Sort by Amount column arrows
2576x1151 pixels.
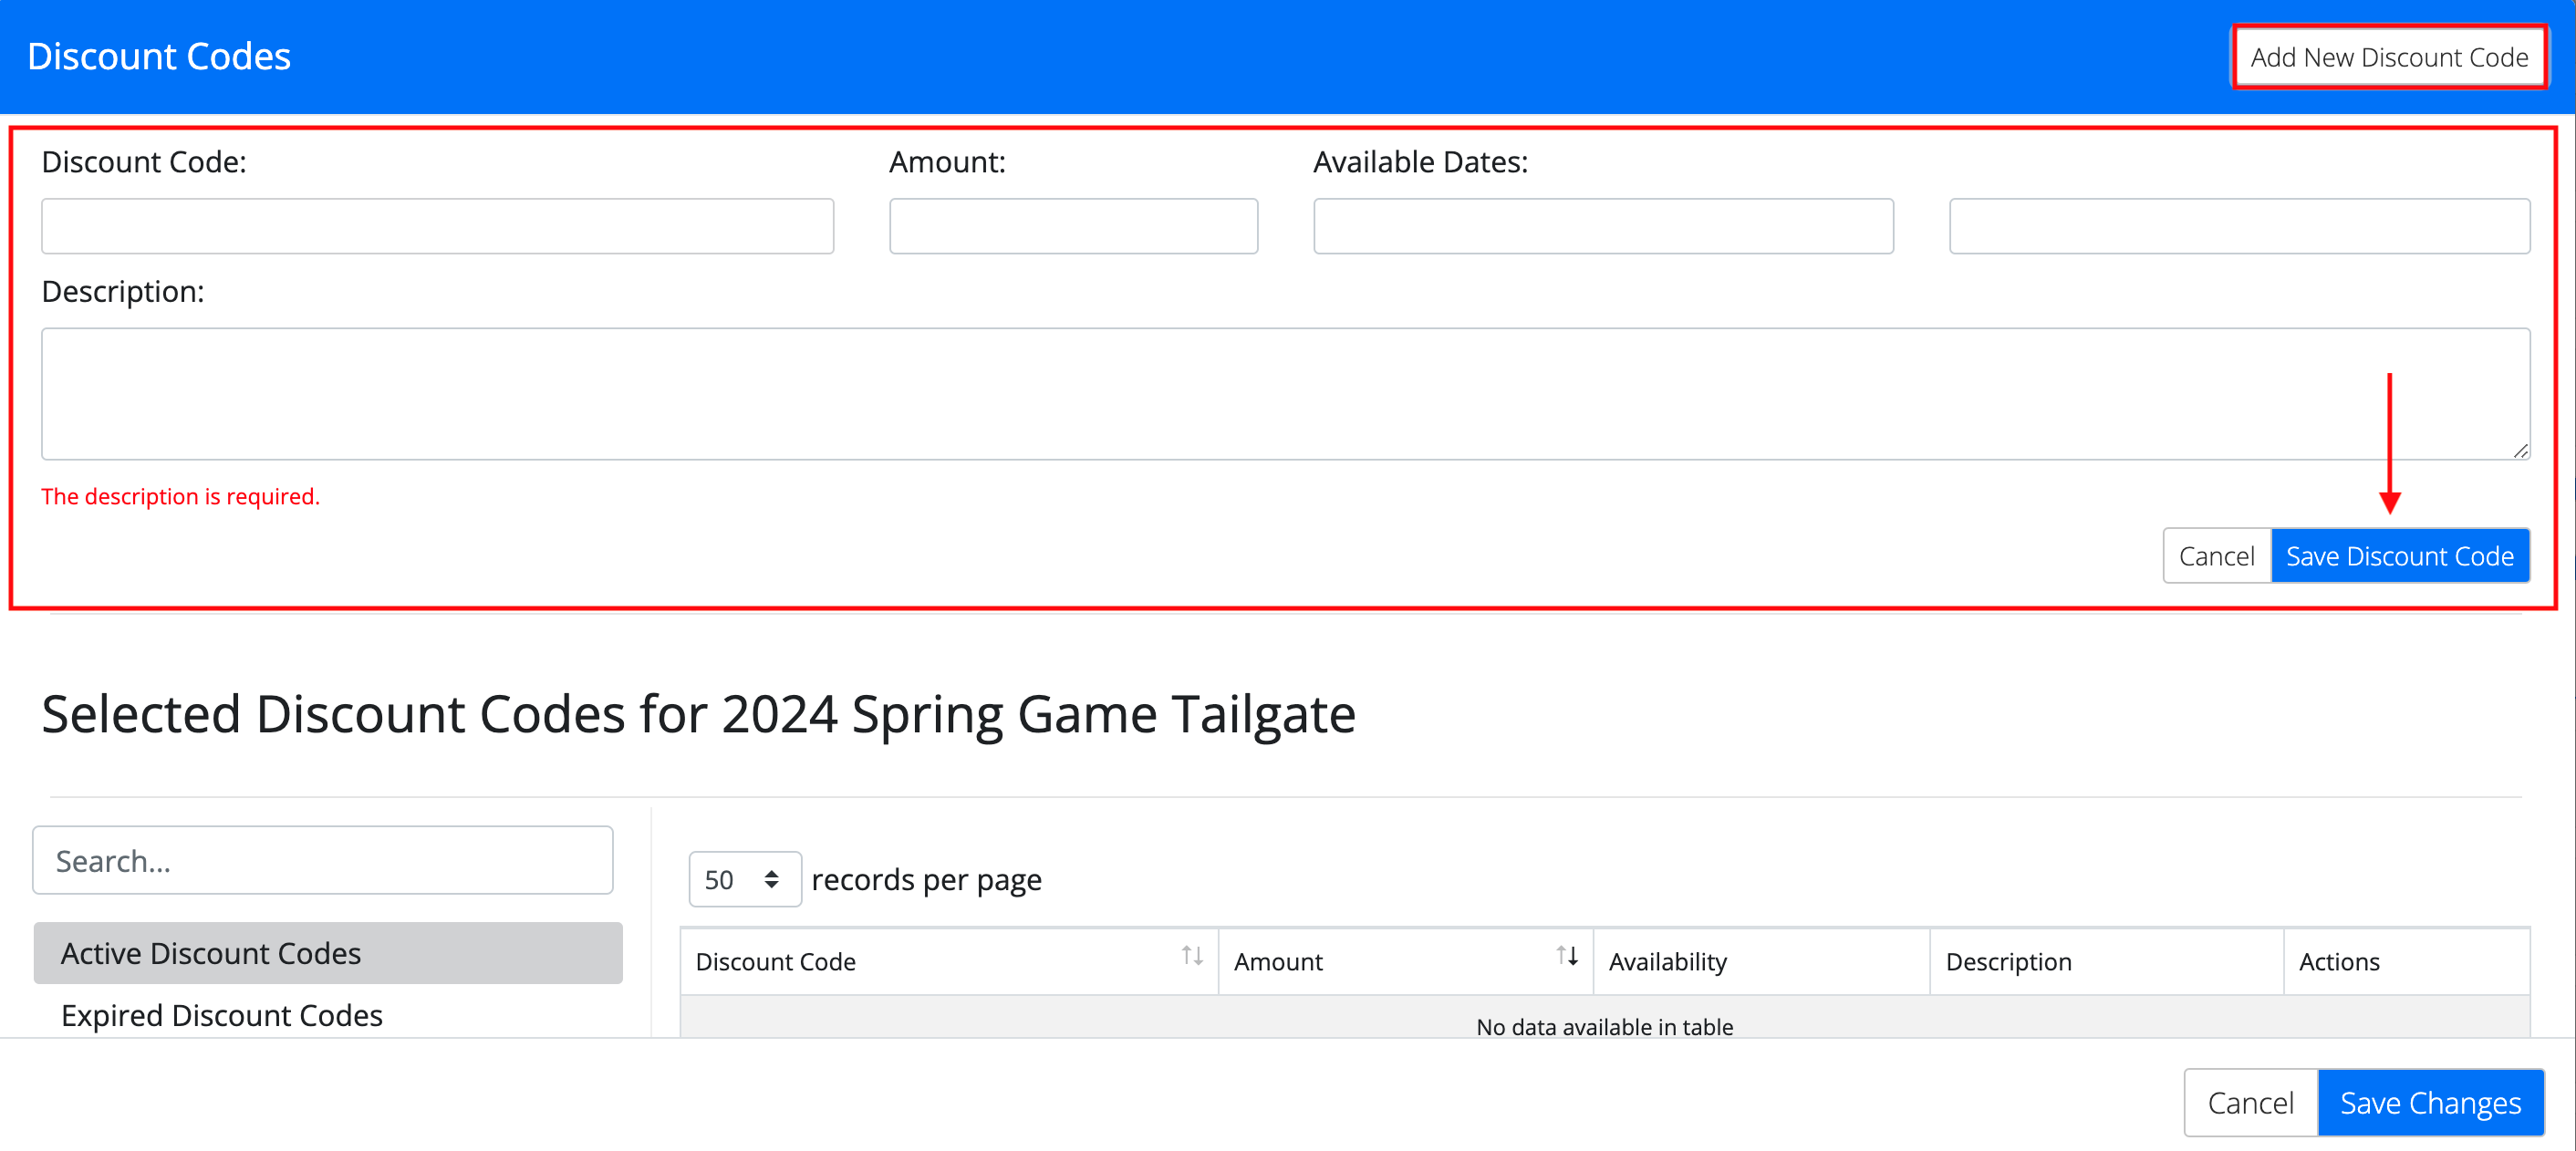click(x=1566, y=956)
